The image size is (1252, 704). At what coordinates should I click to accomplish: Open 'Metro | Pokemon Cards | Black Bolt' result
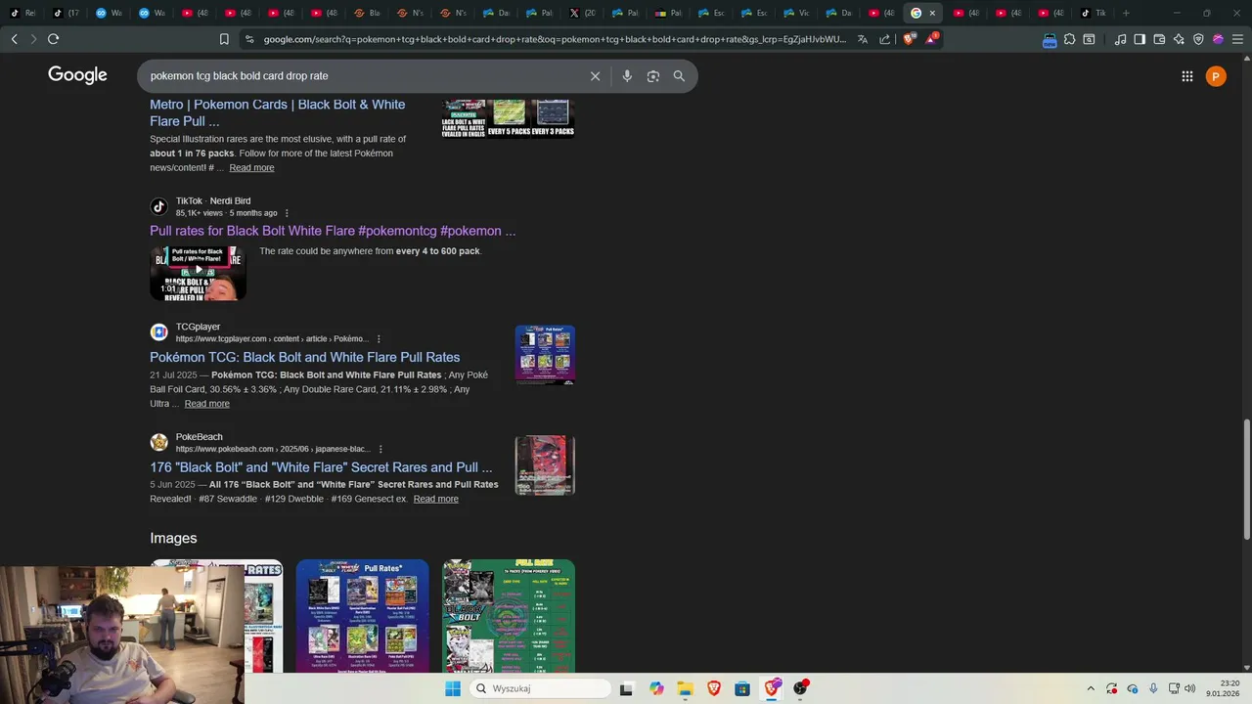tap(277, 112)
